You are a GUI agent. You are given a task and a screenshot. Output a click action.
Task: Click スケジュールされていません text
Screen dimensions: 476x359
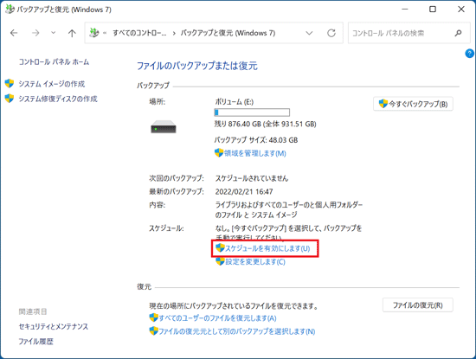tap(252, 178)
